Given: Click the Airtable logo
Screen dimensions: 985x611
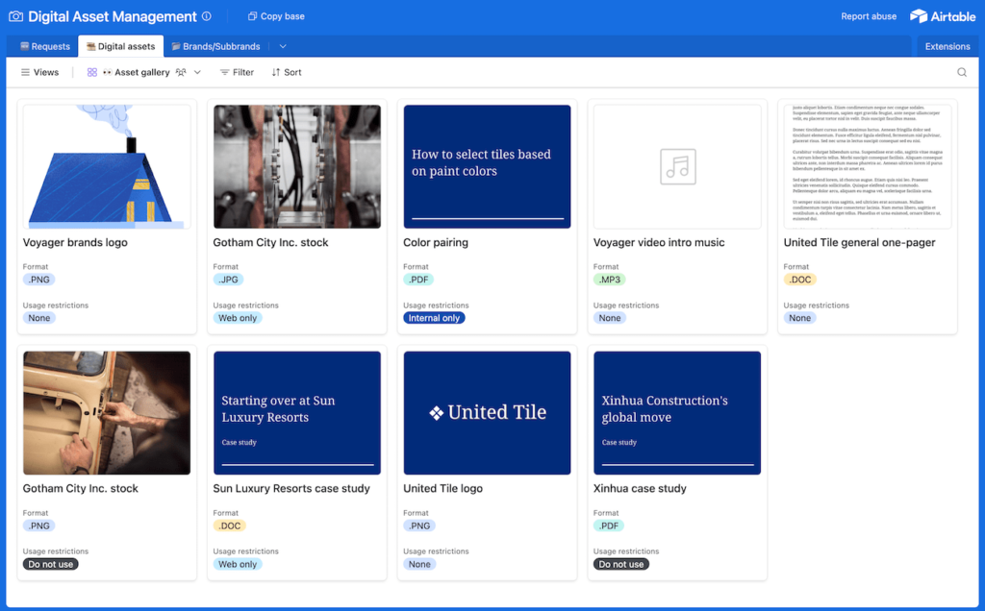Looking at the screenshot, I should click(942, 16).
